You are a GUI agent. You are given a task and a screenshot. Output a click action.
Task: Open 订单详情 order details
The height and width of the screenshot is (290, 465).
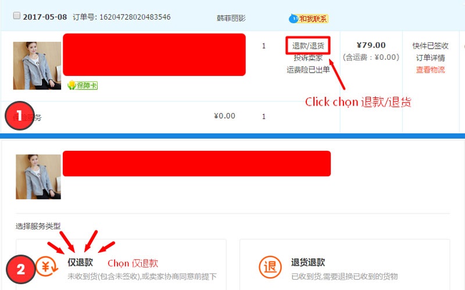click(x=430, y=57)
